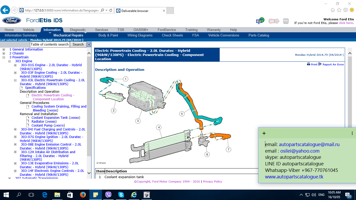
Task: Collapse 303-03L Electric Powertrain Cooling node
Action: 15,80
